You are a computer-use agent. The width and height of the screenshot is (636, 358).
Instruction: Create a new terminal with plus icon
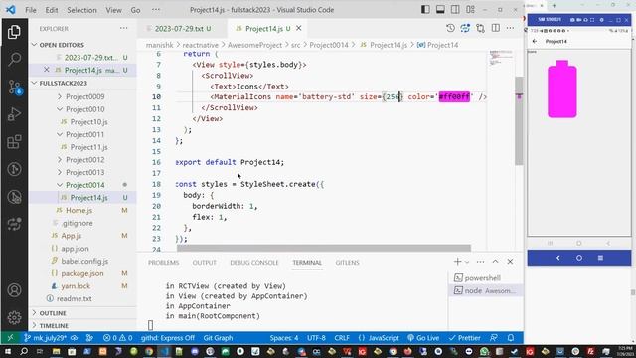pyautogui.click(x=457, y=262)
